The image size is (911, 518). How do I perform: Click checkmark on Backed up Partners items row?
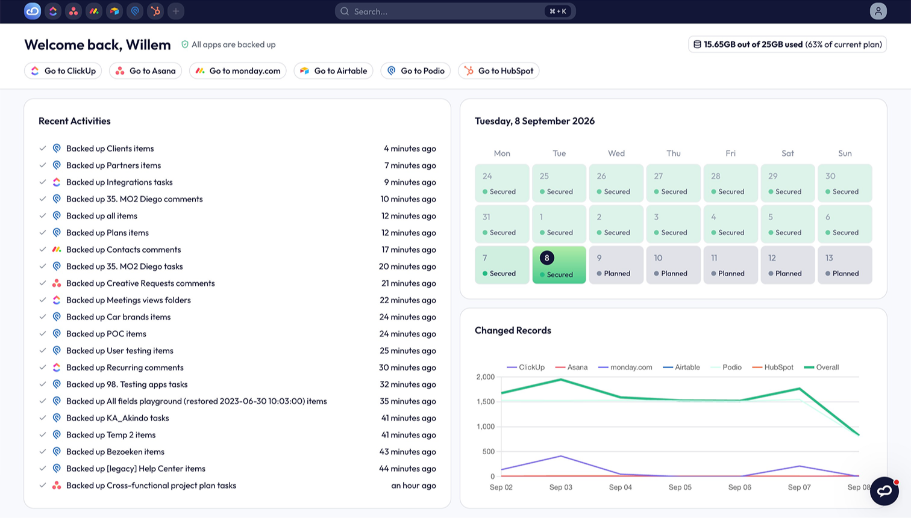43,165
